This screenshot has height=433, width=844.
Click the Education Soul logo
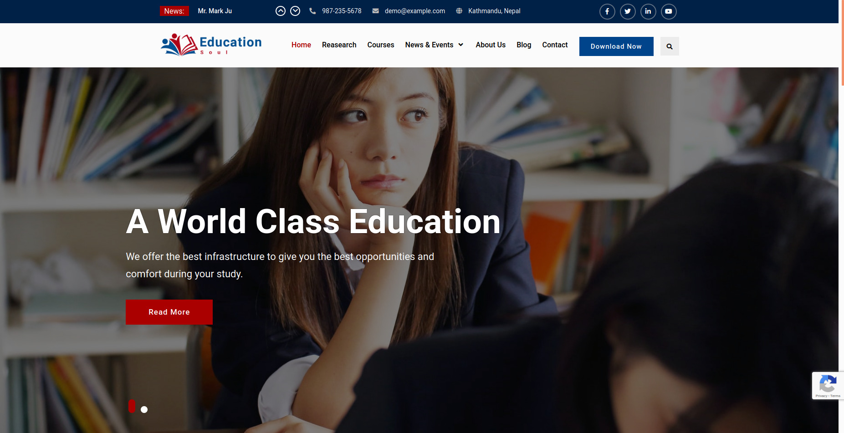211,45
